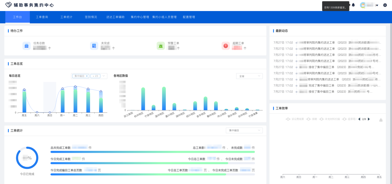392x184 pixels.
Task: Open the 集中编目 dropdown in 工单统计
Action: tap(244, 130)
